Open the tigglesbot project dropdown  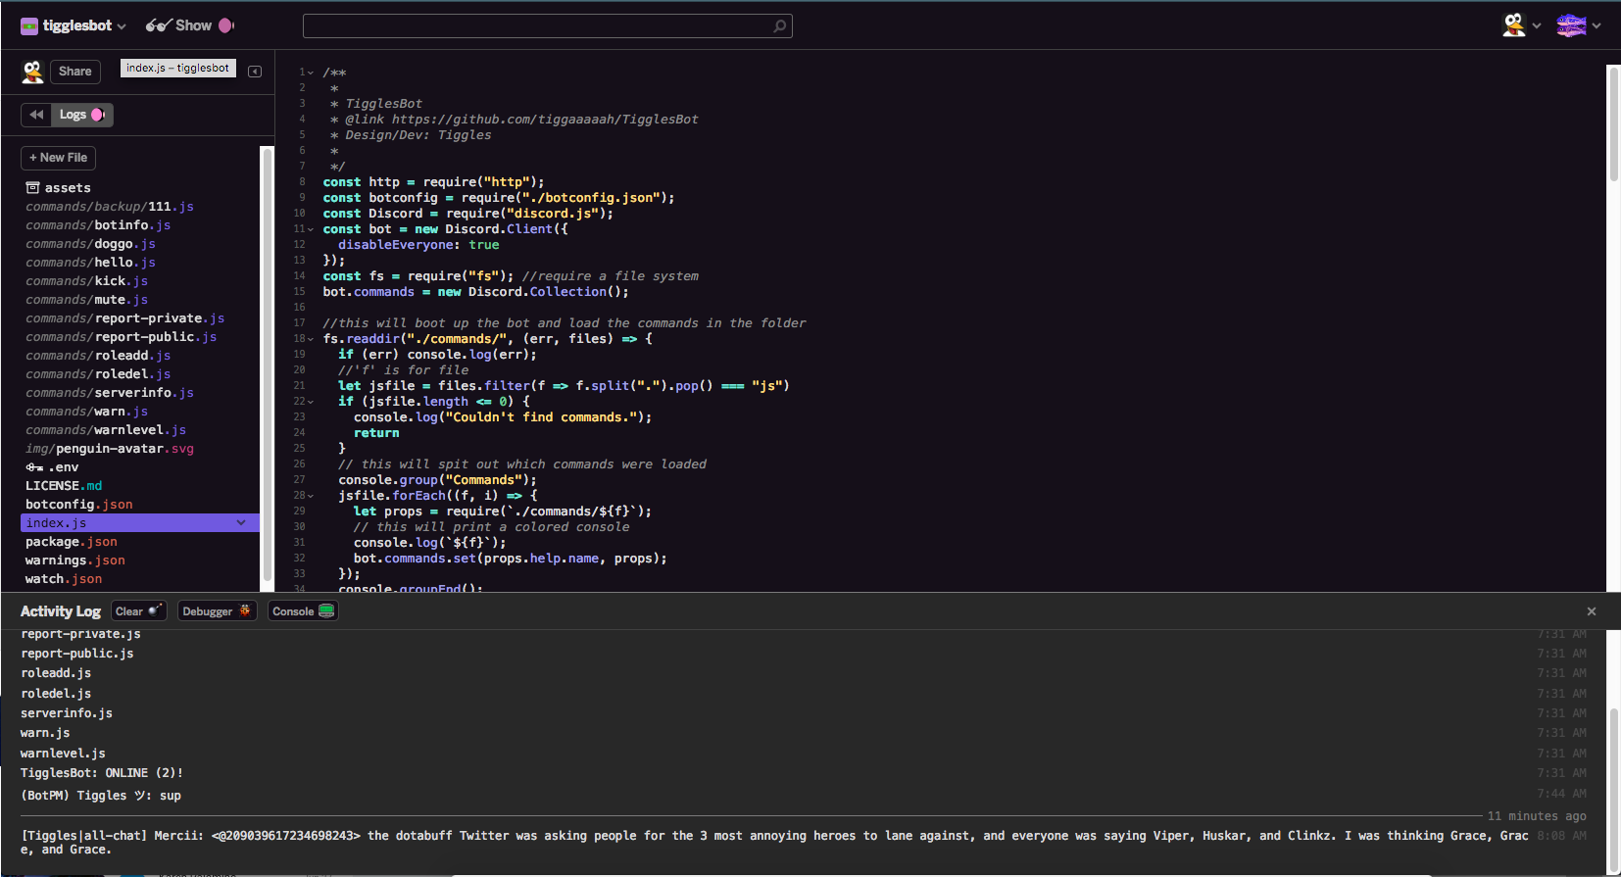tap(74, 25)
